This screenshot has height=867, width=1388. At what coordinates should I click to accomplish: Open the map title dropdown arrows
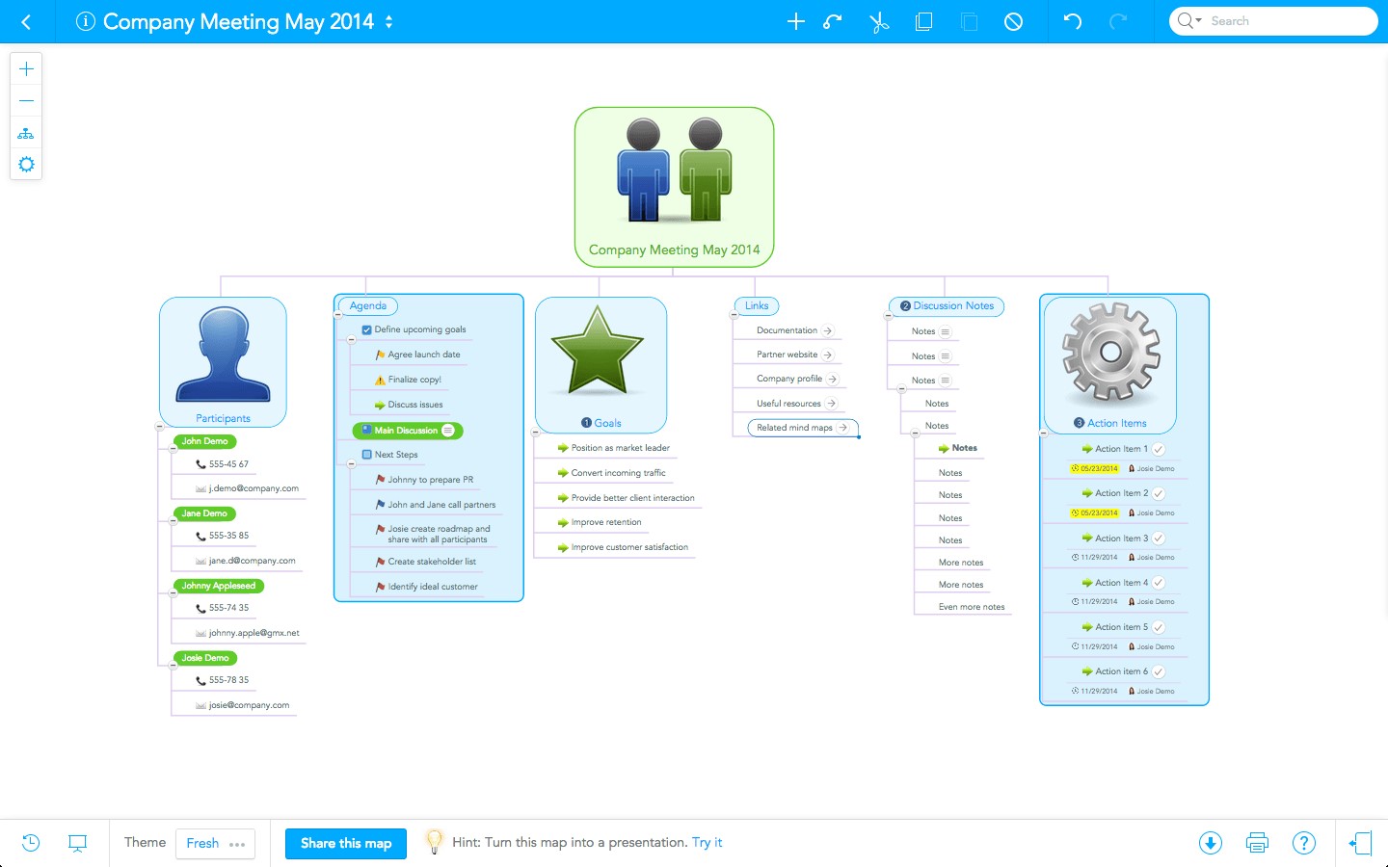point(388,21)
